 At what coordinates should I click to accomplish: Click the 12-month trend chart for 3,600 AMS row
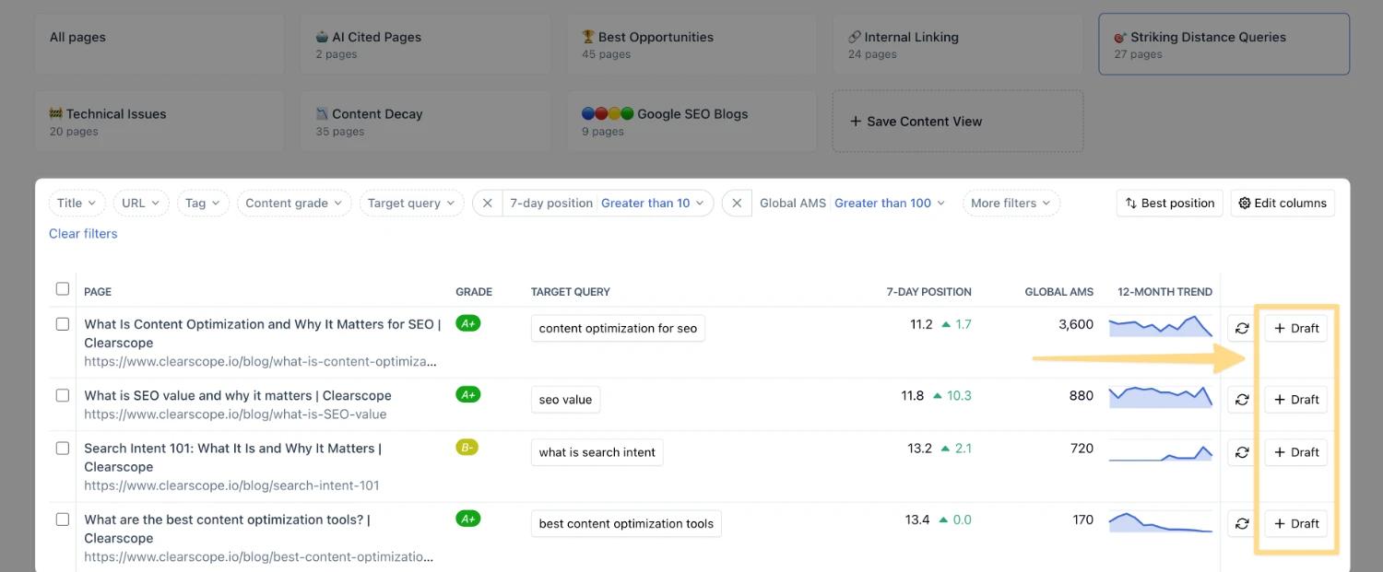tap(1161, 326)
